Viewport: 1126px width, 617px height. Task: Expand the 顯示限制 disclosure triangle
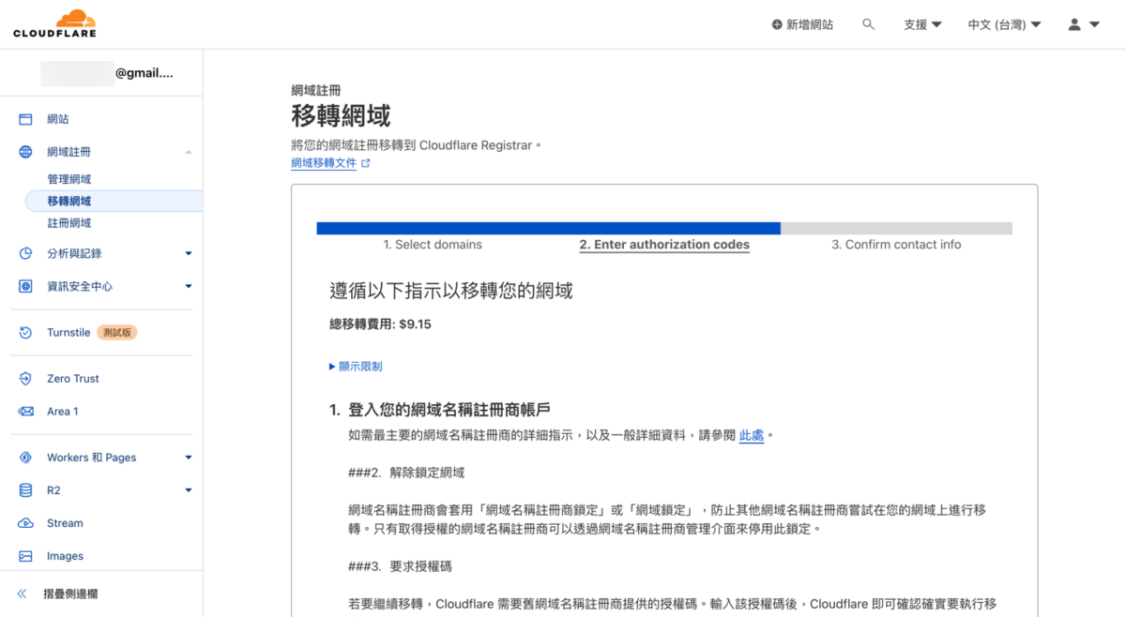pos(332,367)
